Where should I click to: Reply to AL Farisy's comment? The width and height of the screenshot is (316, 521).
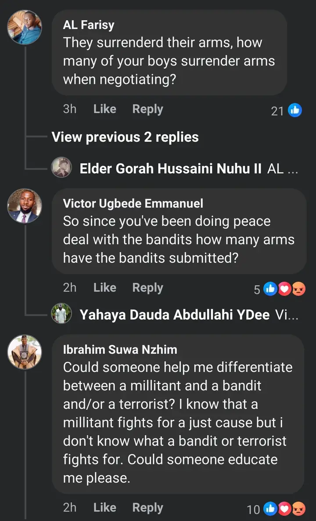click(147, 109)
